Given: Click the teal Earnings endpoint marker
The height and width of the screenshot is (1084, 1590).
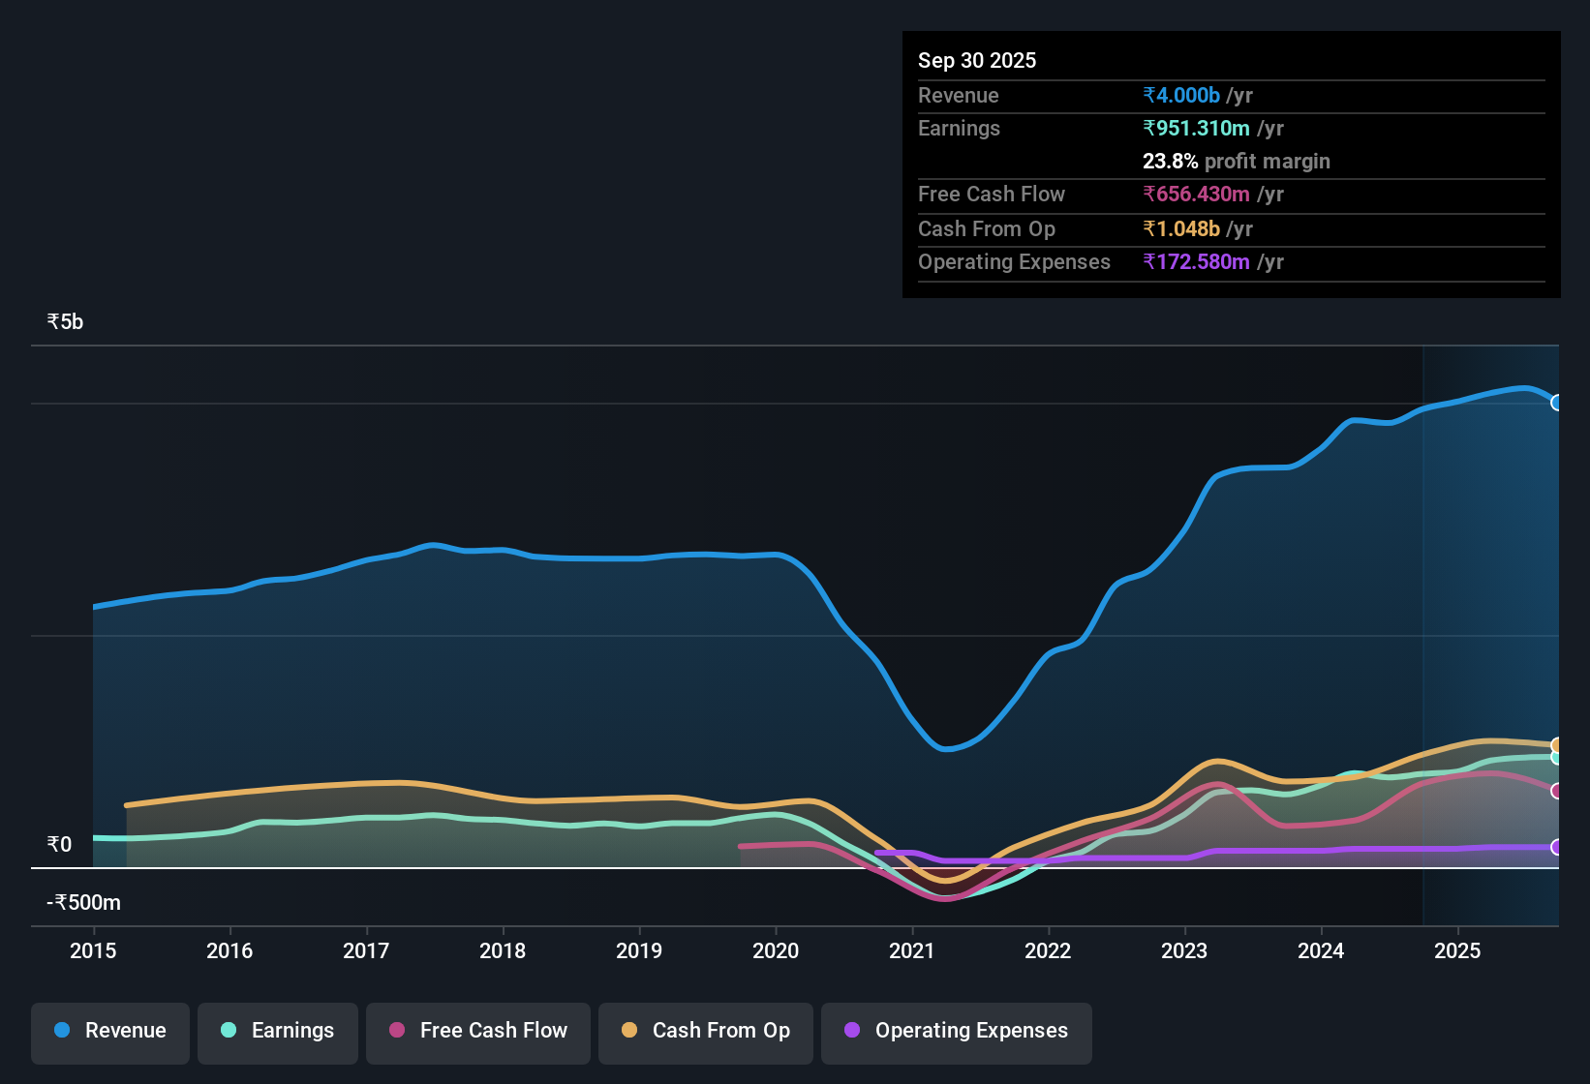Looking at the screenshot, I should (x=1557, y=761).
